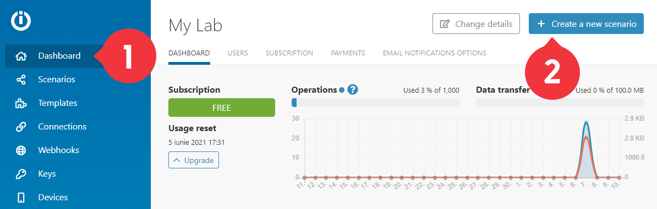This screenshot has height=209, width=657.
Task: Open Scenarios in the sidebar
Action: (57, 80)
